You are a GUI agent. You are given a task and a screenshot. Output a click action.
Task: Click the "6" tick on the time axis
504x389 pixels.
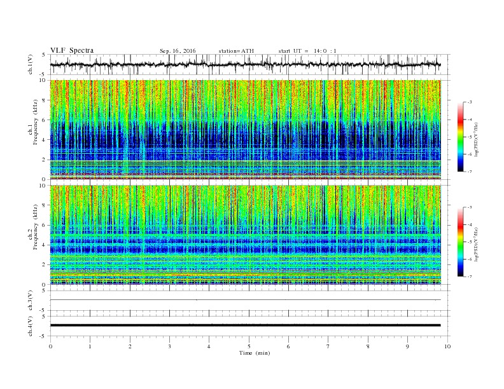288,346
